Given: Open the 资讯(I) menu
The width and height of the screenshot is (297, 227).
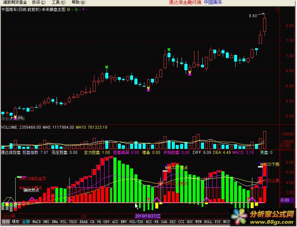Looking at the screenshot, I should tap(39, 2).
